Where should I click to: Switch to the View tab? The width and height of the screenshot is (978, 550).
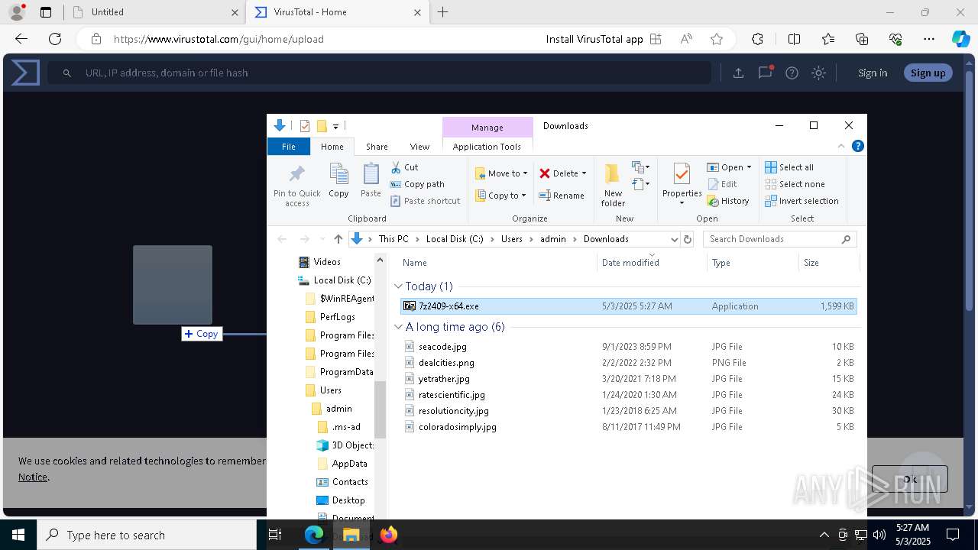419,147
